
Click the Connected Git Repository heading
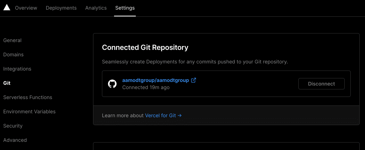point(145,47)
